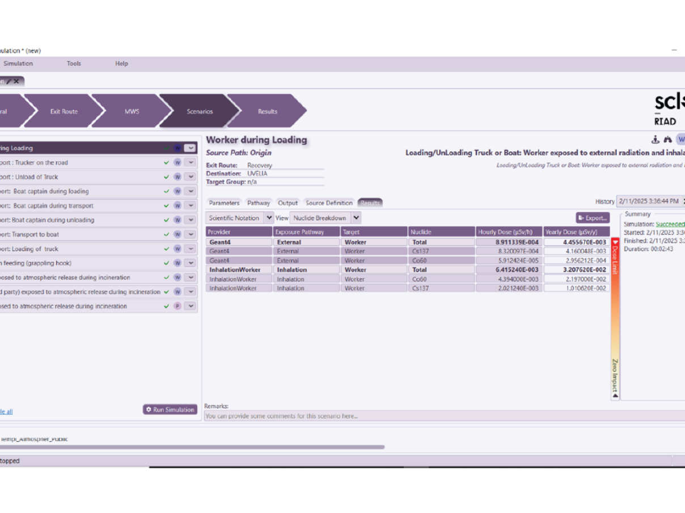
Task: Click the pencil edit icon on simulation tab
Action: point(9,81)
